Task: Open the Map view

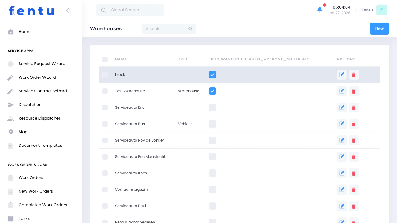Action: pyautogui.click(x=23, y=132)
